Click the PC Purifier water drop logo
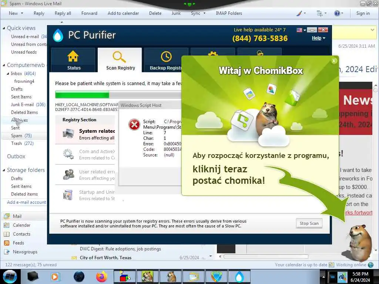The width and height of the screenshot is (379, 284). click(58, 35)
